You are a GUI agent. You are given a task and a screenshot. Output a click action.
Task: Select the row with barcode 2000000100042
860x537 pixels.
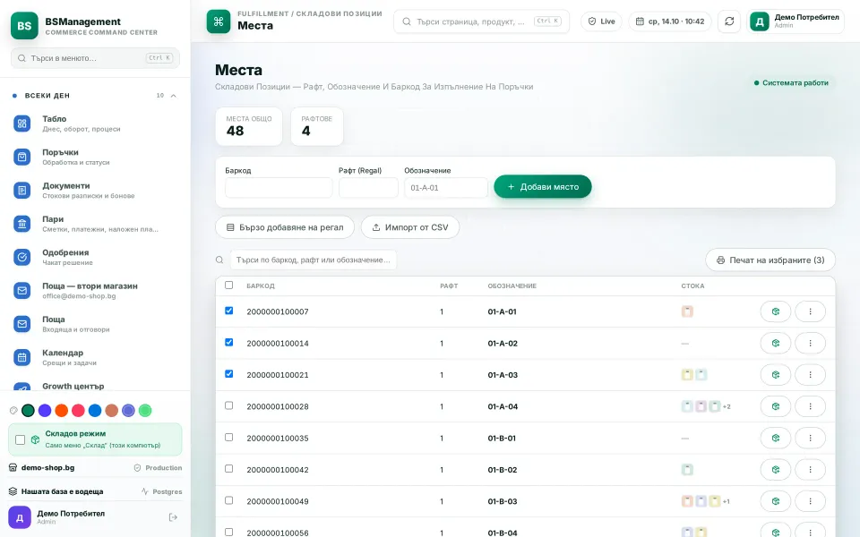[228, 468]
